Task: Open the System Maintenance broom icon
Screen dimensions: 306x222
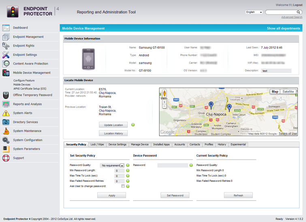Action: 6,131
